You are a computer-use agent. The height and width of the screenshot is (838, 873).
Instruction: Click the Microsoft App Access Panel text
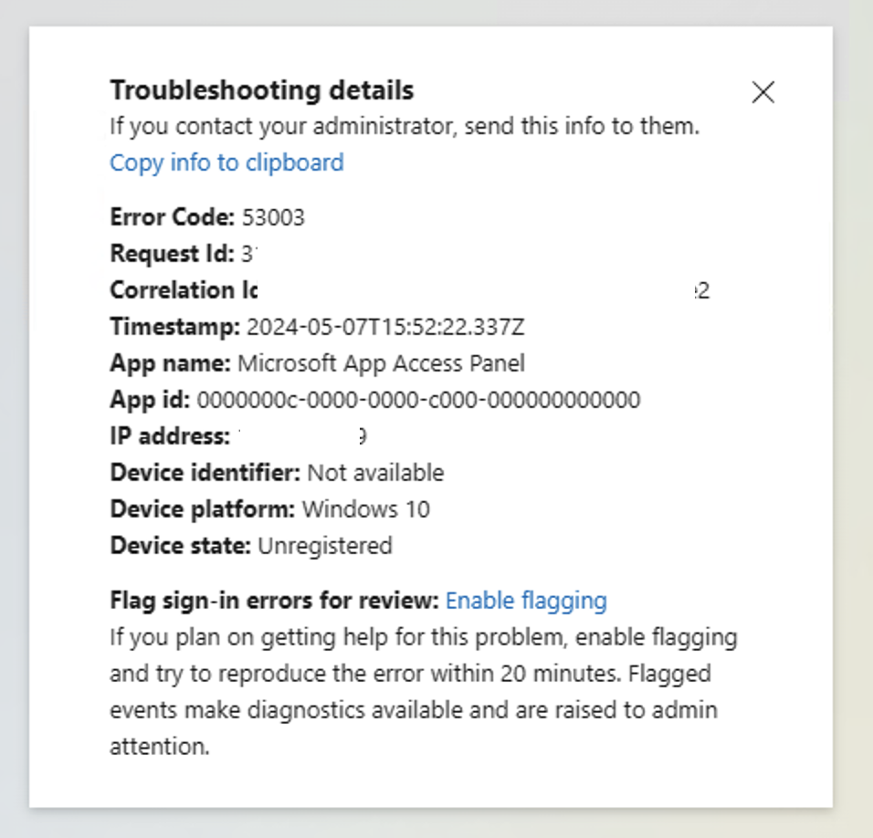pyautogui.click(x=382, y=364)
